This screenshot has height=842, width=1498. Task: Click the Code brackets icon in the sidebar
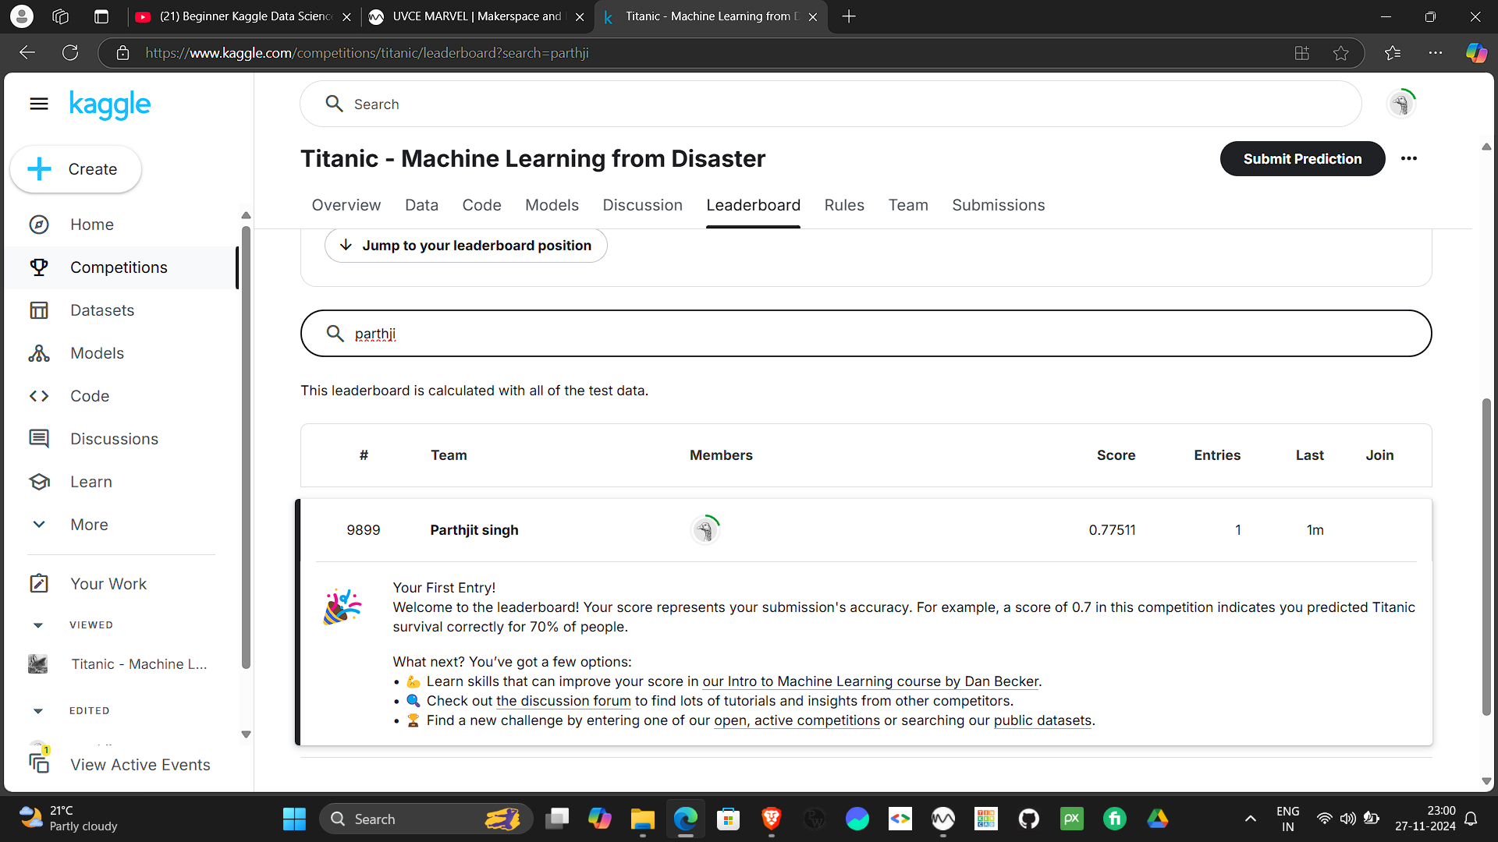point(39,396)
